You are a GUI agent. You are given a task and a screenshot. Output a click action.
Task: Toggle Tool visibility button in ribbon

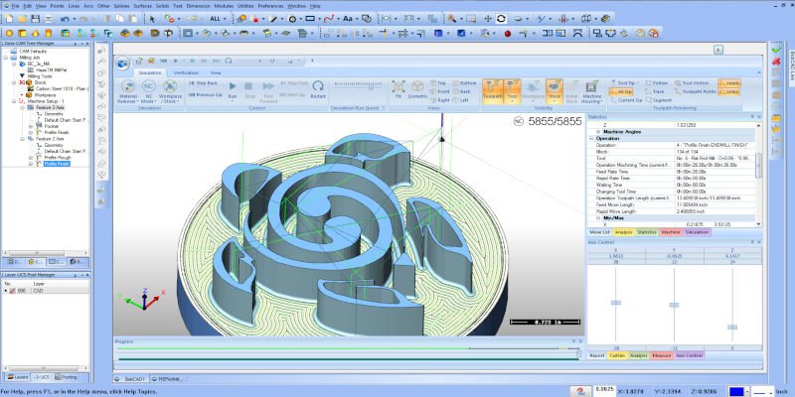click(x=513, y=91)
